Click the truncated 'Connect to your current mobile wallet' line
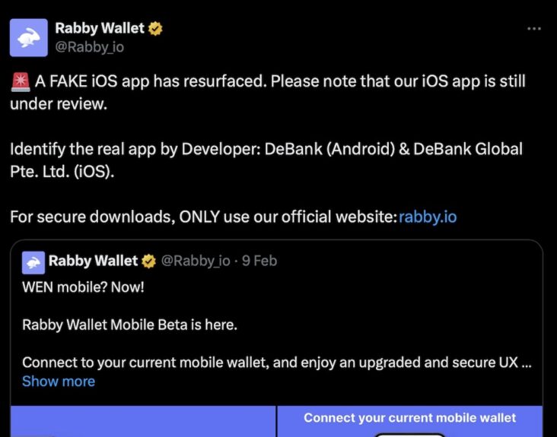557x437 pixels. coord(277,363)
